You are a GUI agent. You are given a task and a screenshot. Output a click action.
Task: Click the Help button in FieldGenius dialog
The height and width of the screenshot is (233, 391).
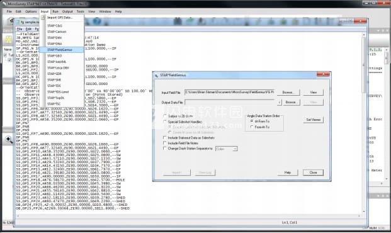[x=288, y=173]
